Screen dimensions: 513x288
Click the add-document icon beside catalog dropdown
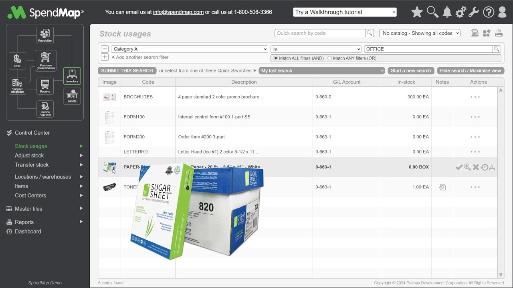[x=475, y=33]
